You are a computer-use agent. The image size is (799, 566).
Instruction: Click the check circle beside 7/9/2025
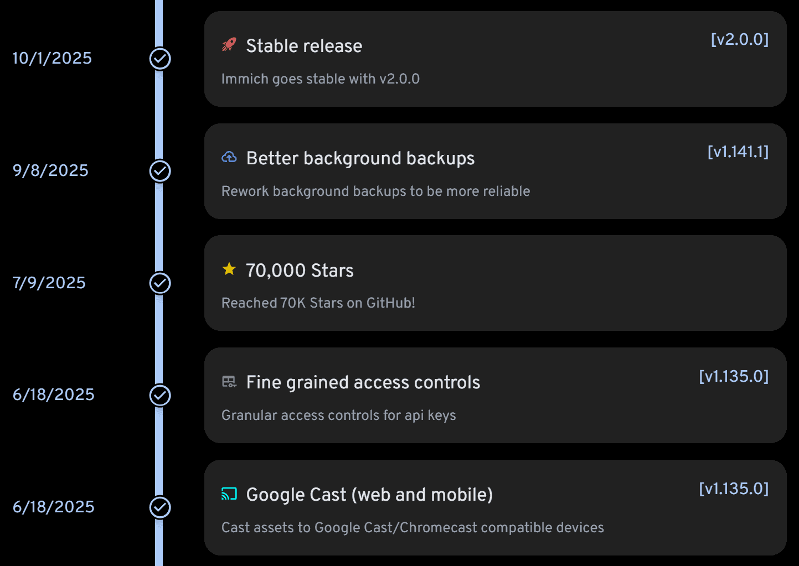pos(160,283)
